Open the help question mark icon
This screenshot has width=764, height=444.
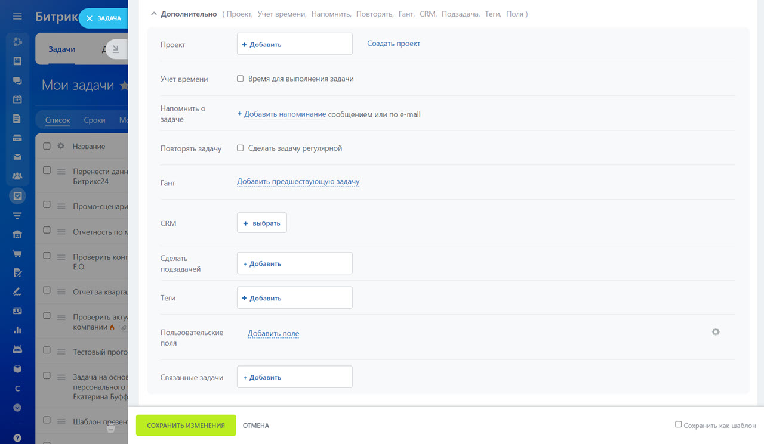17,438
